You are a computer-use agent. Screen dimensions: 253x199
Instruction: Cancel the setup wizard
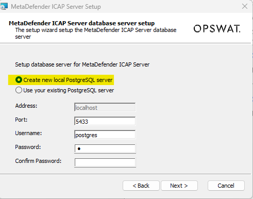click(x=226, y=186)
